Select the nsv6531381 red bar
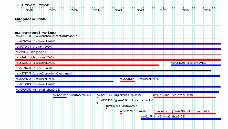The height and width of the screenshot is (129, 228). [x=127, y=81]
